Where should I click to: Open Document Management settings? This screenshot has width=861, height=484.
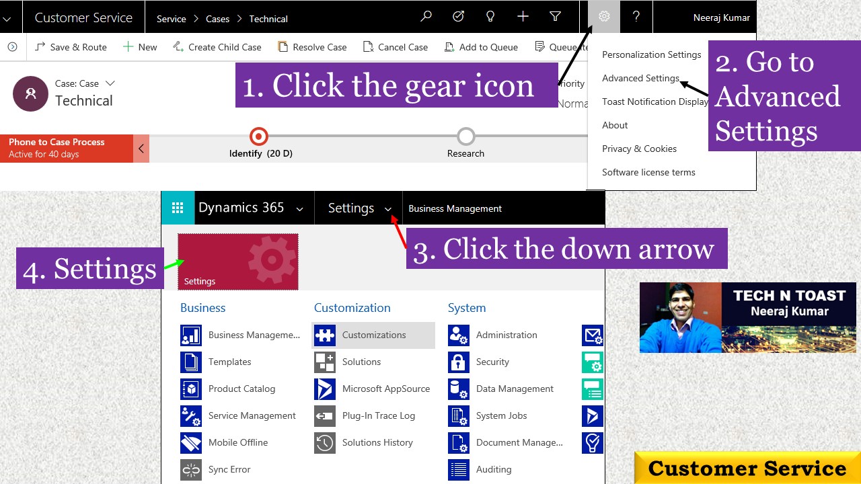click(x=506, y=442)
